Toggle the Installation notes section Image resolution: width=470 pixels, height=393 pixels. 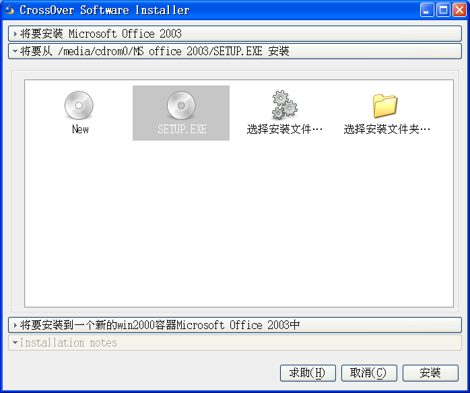235,343
